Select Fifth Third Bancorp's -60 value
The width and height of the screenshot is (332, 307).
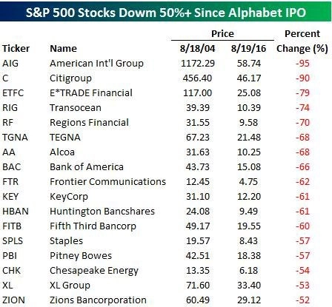pos(302,226)
